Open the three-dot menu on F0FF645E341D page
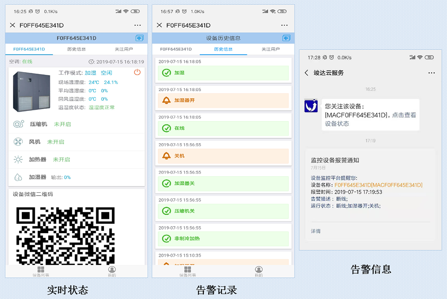 coord(137,25)
